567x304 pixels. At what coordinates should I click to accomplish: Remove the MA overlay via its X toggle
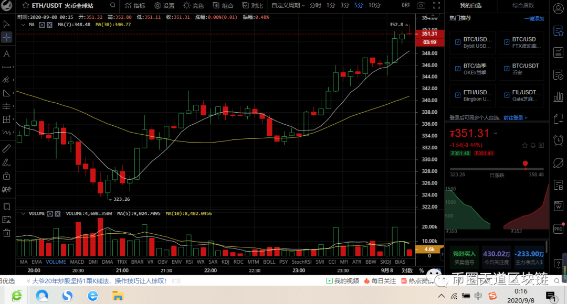49,24
